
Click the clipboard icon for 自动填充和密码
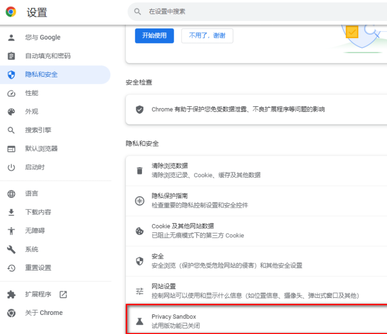(11, 56)
